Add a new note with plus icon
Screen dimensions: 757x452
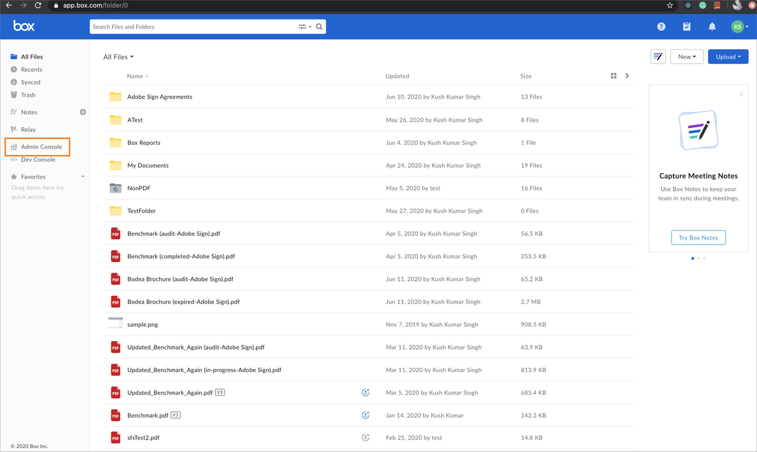(x=83, y=112)
